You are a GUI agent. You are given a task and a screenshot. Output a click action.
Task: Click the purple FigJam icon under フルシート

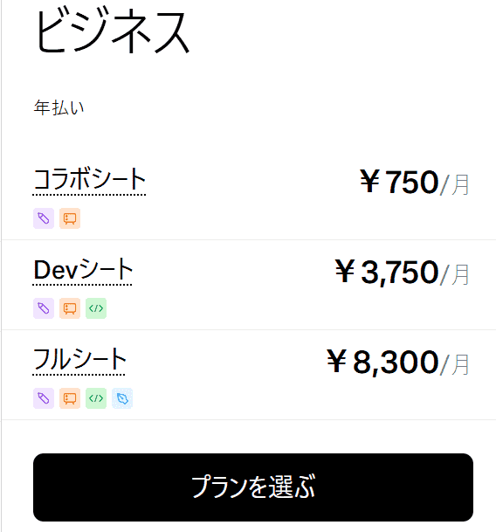(x=44, y=398)
